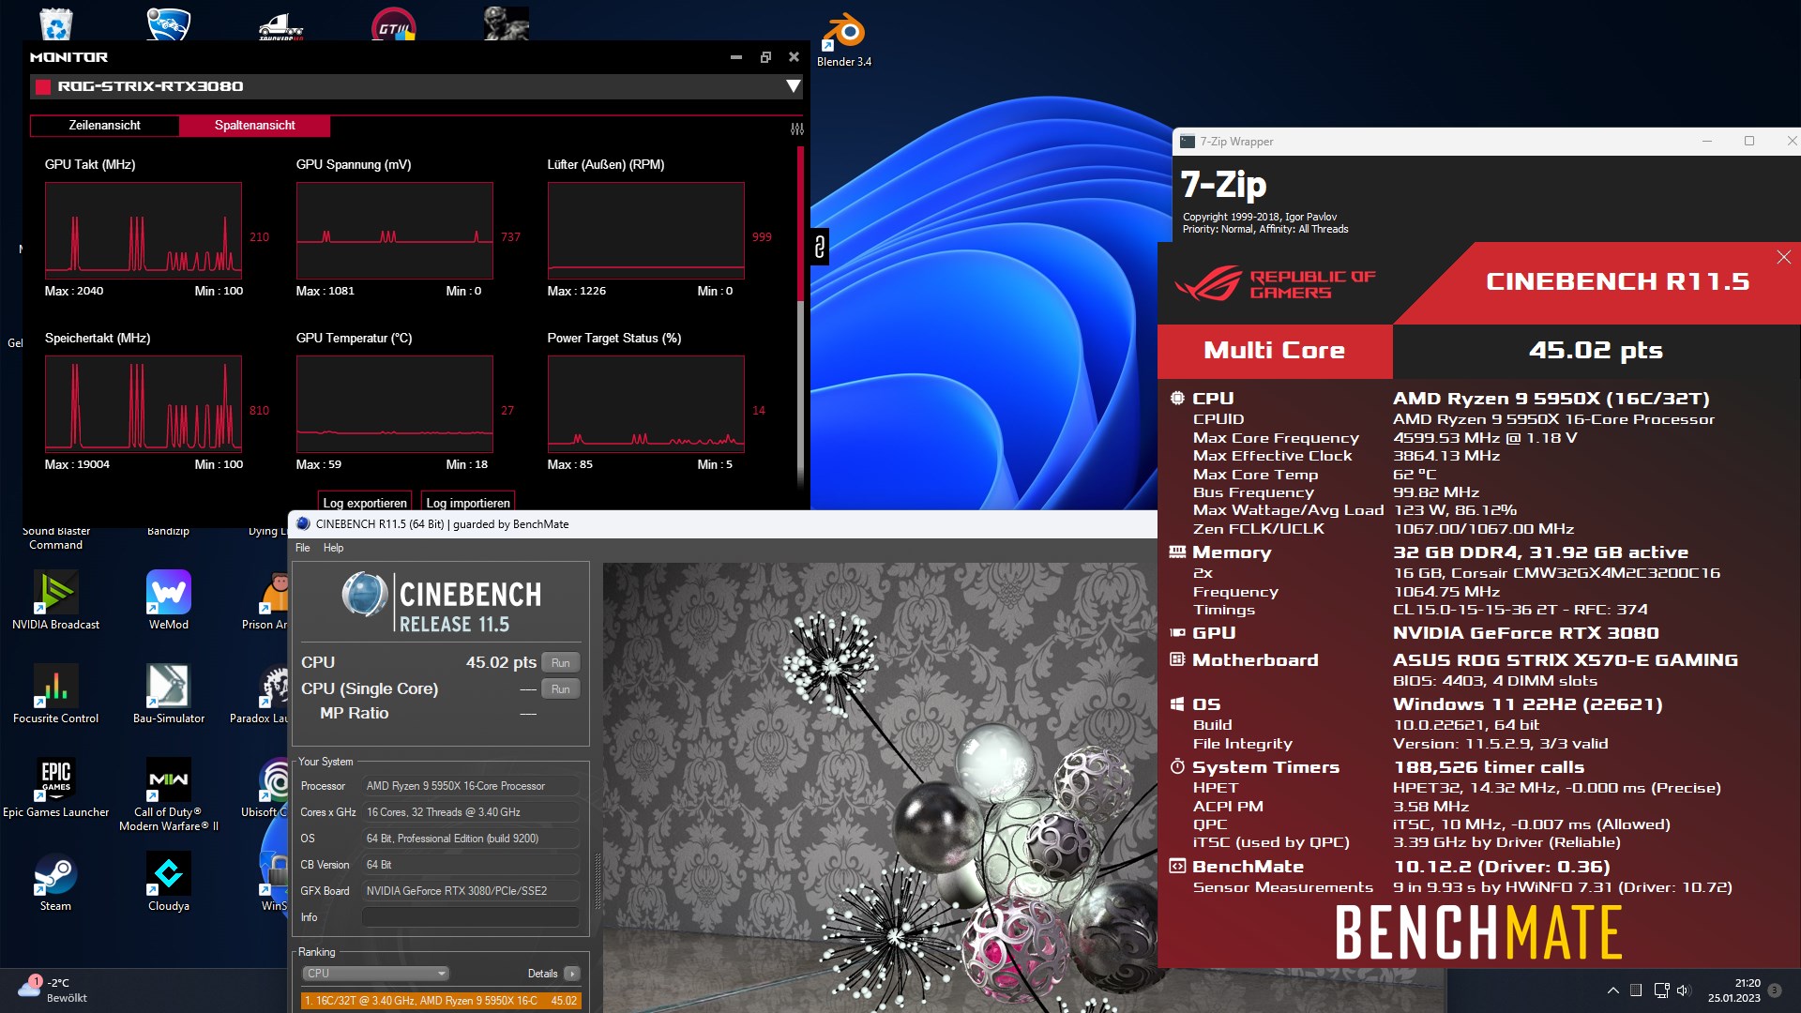Click the Log importieren button
Viewport: 1801px width, 1013px height.
468,502
